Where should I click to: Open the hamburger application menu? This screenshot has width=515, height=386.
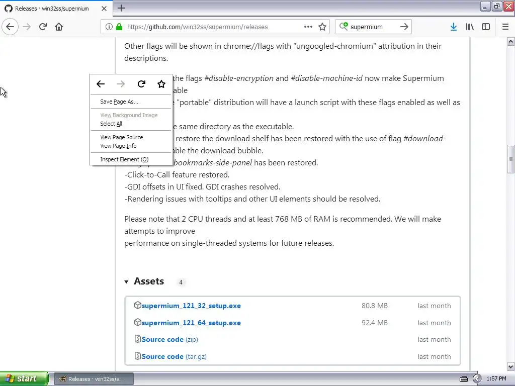pos(505,27)
